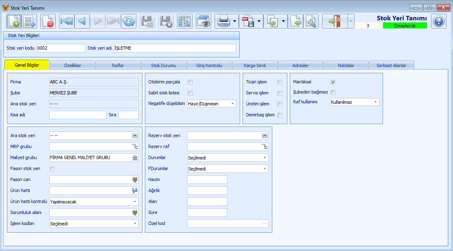Open the Negatife düşebilsin dropdown

(212, 104)
